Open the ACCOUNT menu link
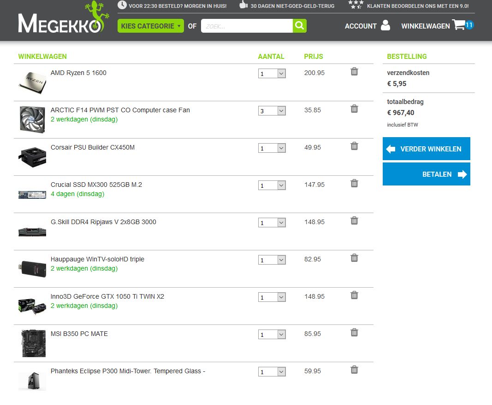The image size is (492, 405). click(x=361, y=26)
